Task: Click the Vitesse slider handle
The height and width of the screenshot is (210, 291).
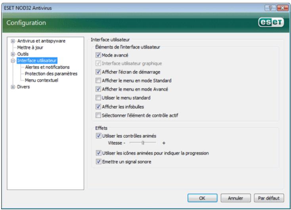Action: pyautogui.click(x=143, y=143)
